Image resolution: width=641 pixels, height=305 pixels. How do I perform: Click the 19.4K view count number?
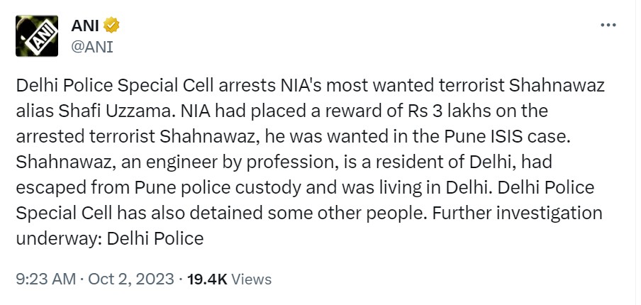pyautogui.click(x=207, y=279)
